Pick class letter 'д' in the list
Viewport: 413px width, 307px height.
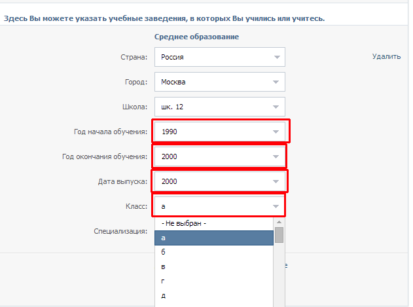click(x=214, y=295)
